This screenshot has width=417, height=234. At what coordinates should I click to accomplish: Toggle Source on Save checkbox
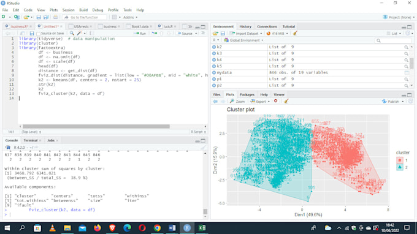pyautogui.click(x=38, y=34)
